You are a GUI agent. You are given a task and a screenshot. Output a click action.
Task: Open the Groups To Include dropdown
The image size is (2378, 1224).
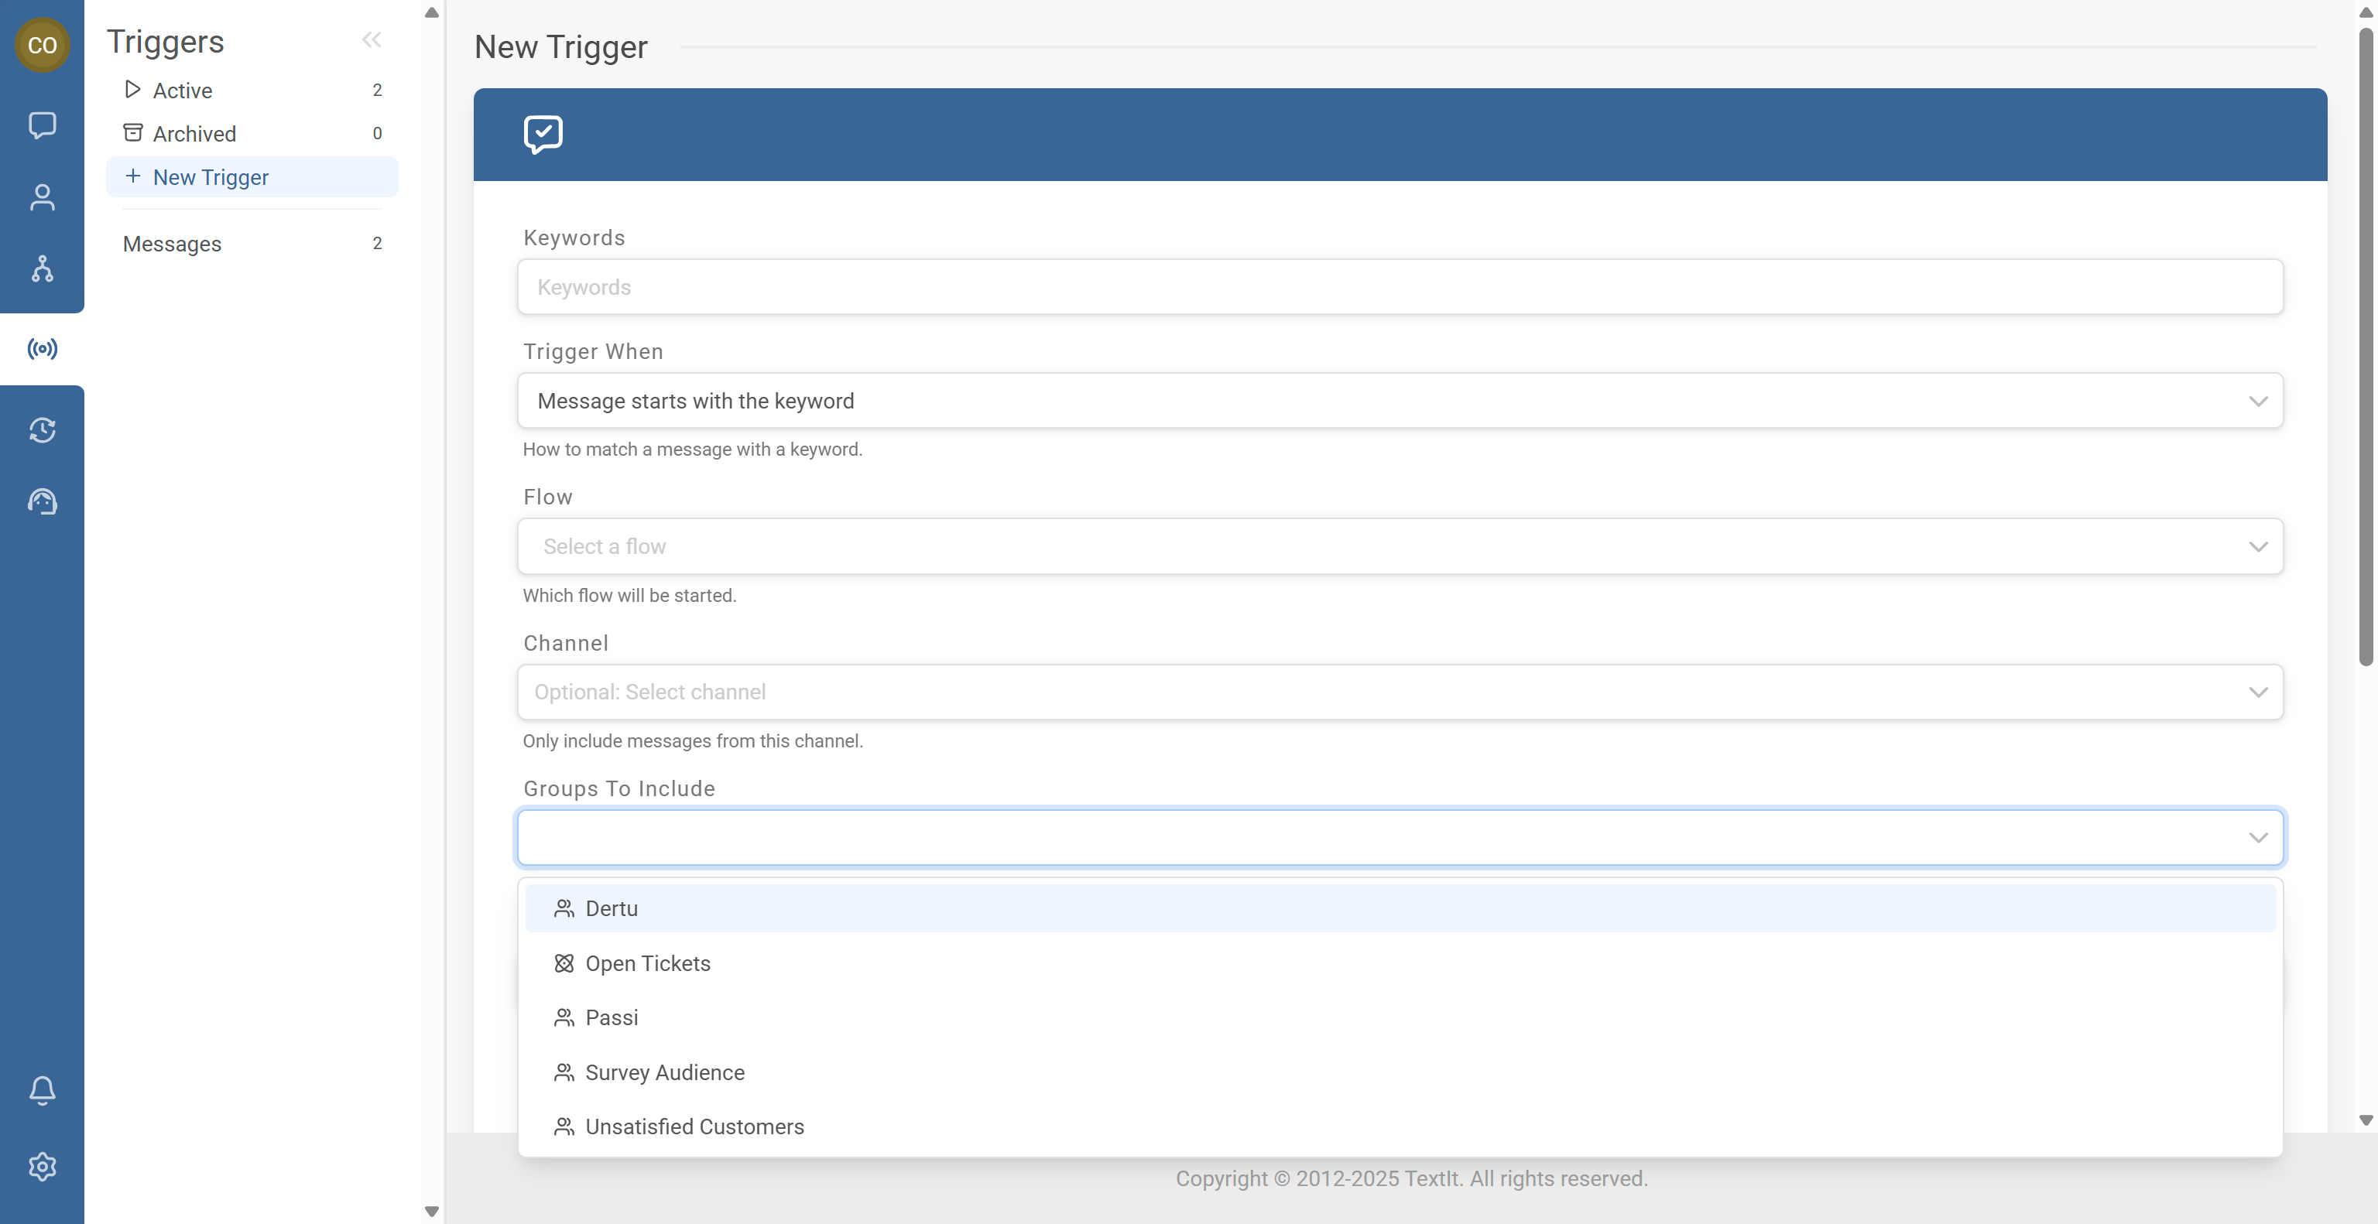coord(1400,836)
